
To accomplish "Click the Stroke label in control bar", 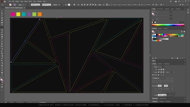I will tap(20, 5).
